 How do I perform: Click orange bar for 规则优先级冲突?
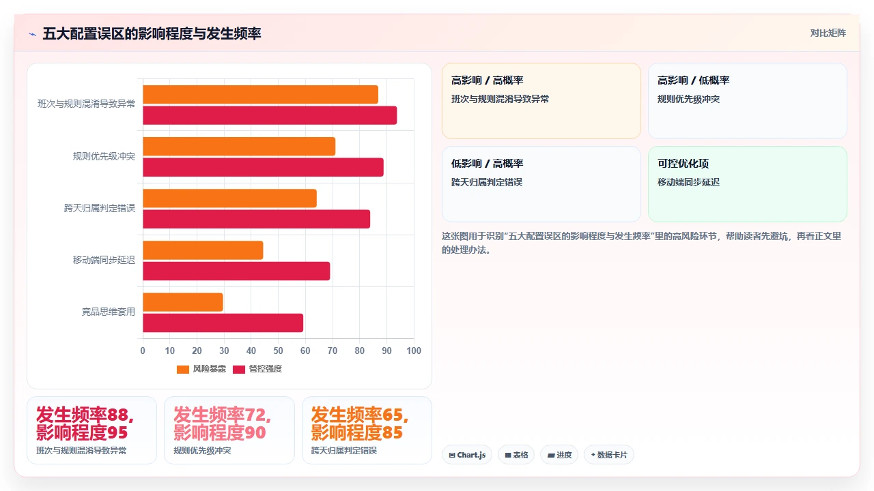(239, 147)
